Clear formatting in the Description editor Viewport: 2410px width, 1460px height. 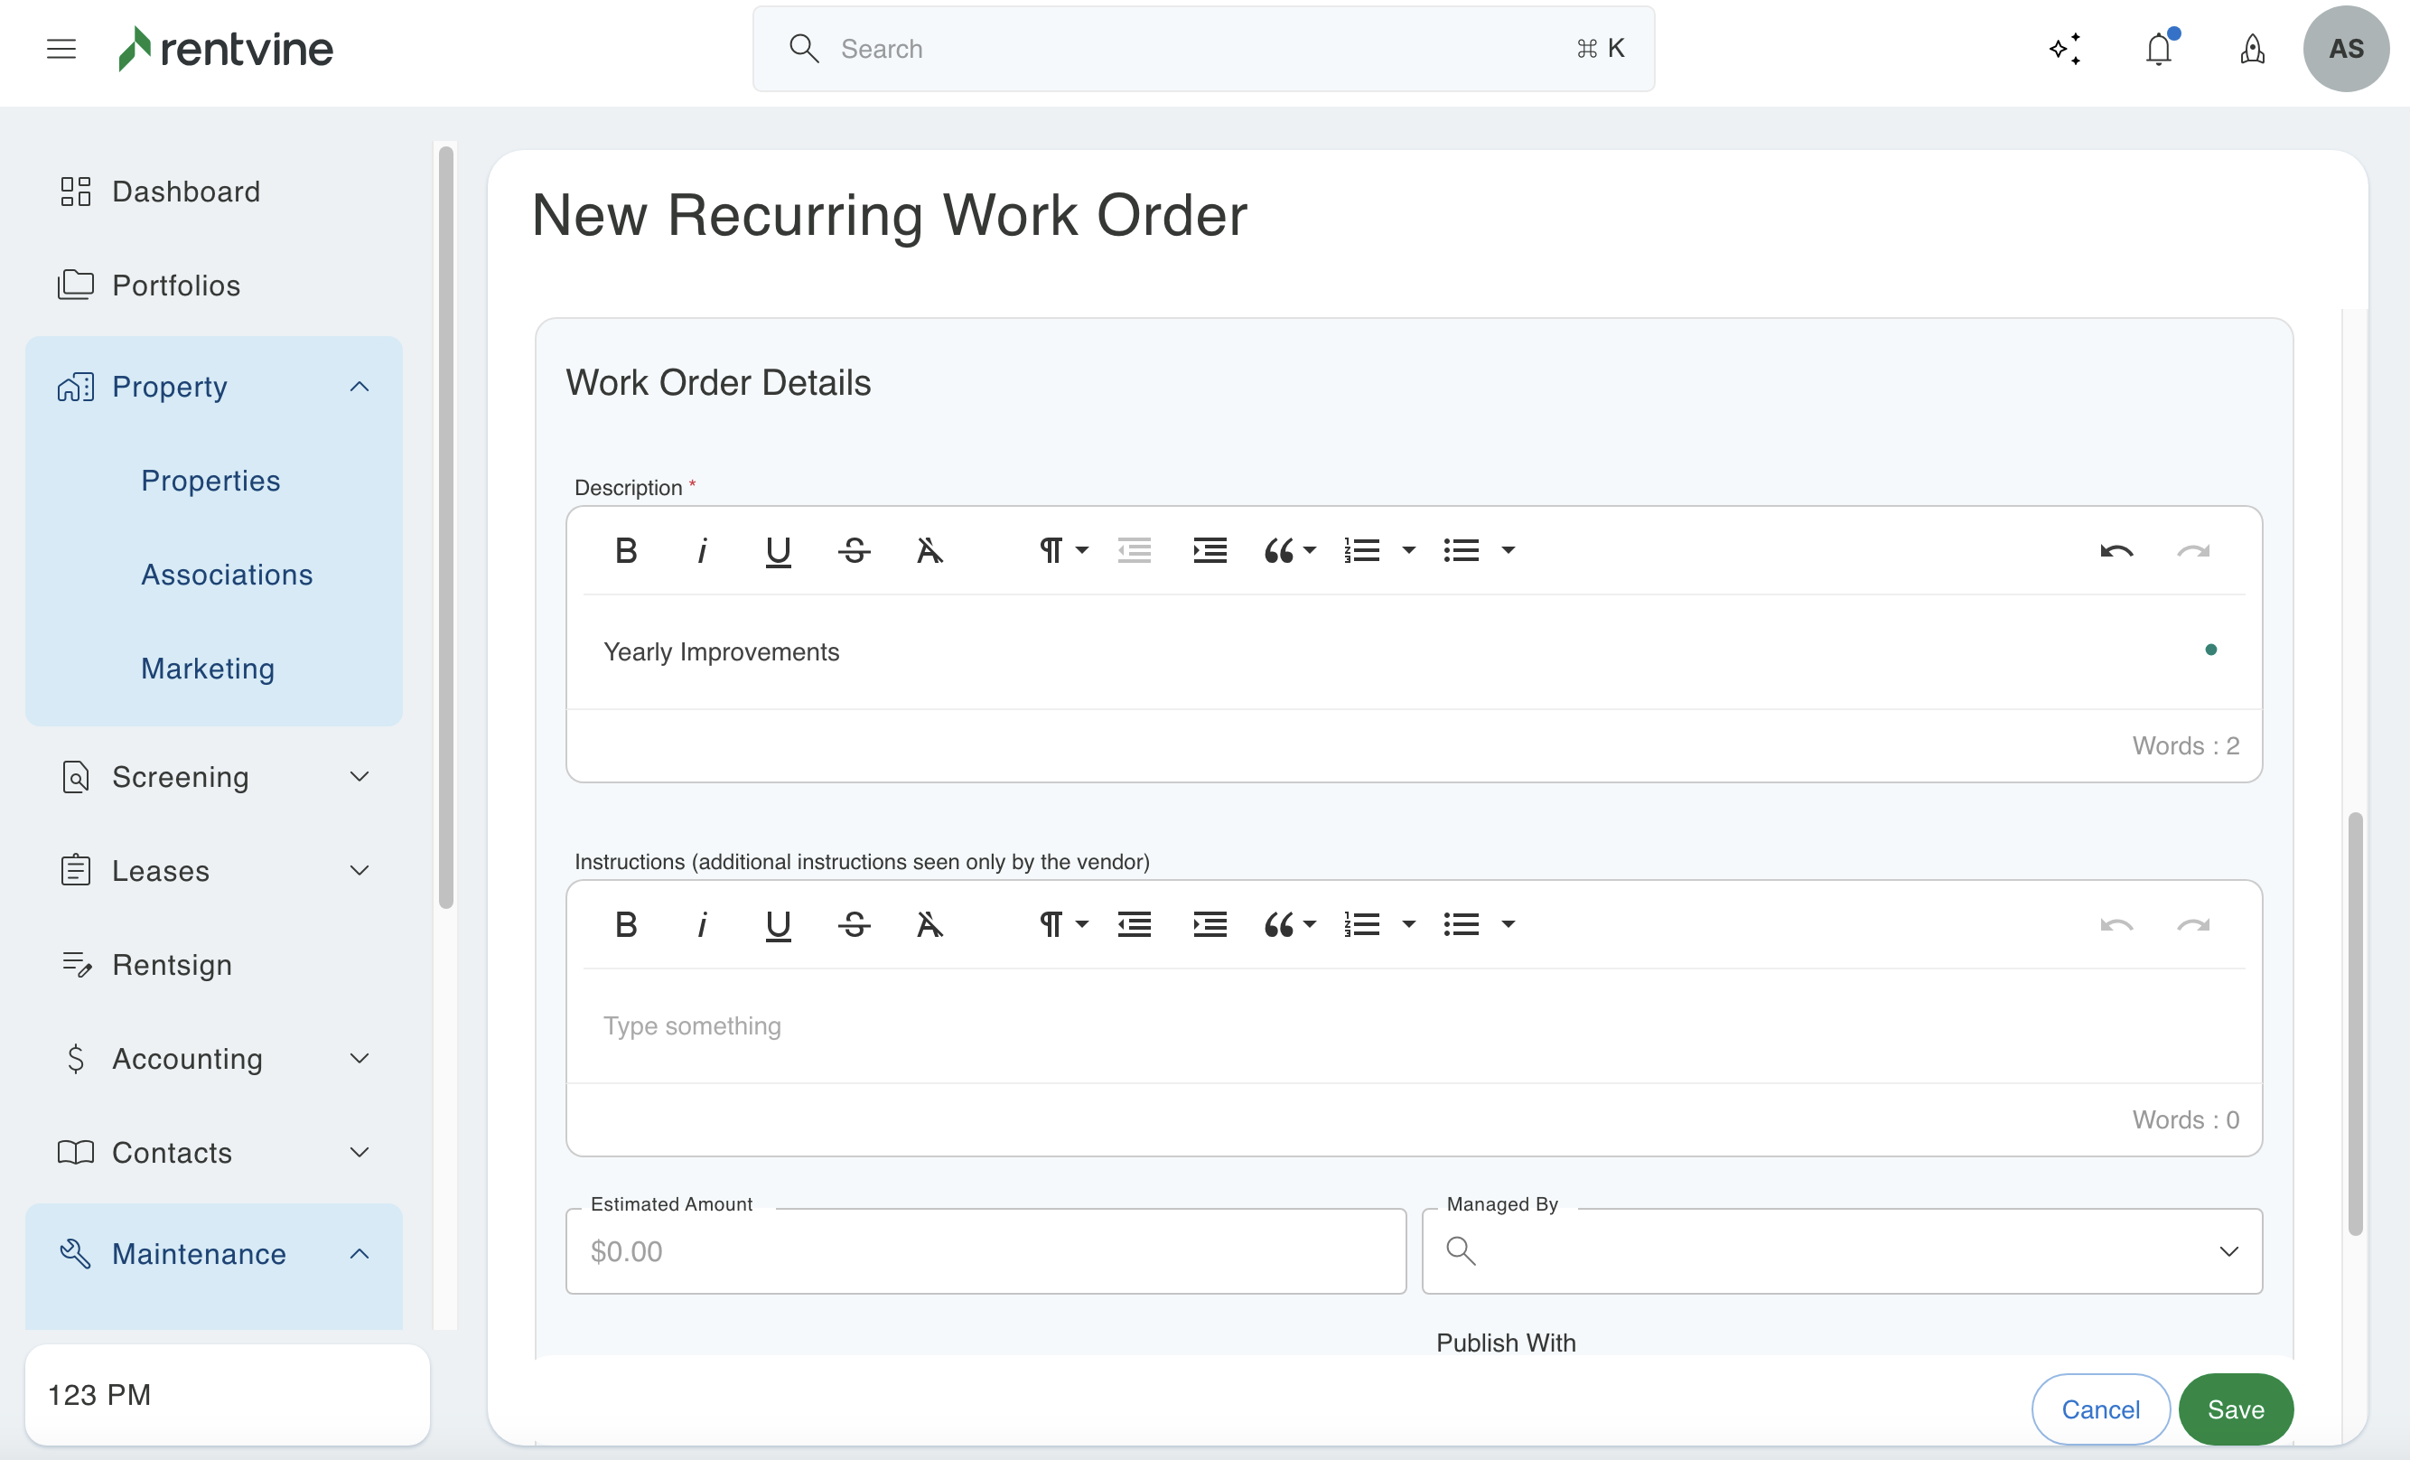coord(929,551)
